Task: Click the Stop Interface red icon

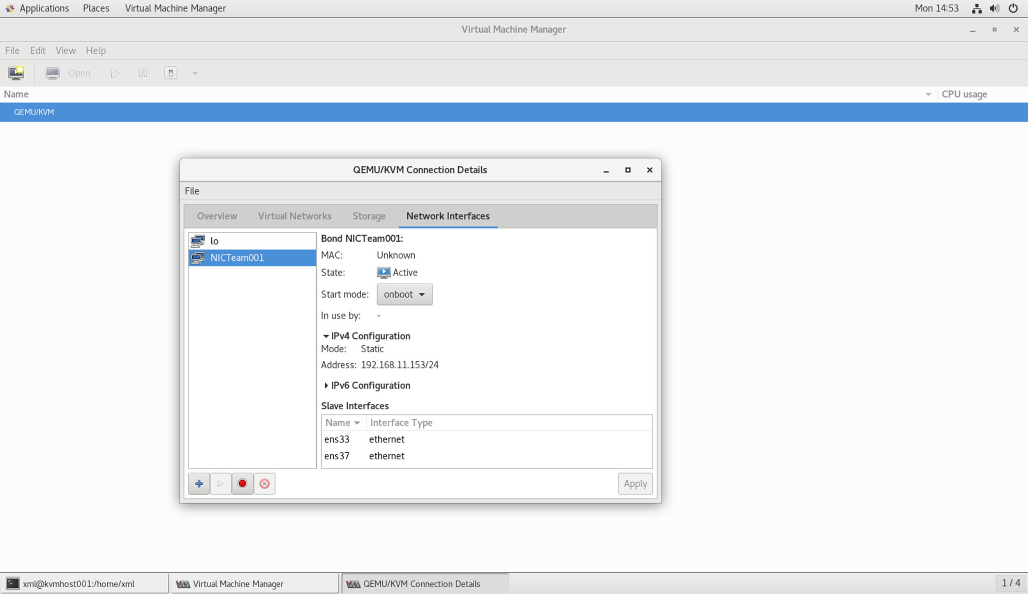Action: point(243,484)
